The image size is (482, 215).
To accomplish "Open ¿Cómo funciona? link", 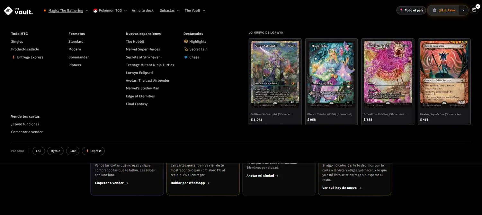I will (x=25, y=124).
